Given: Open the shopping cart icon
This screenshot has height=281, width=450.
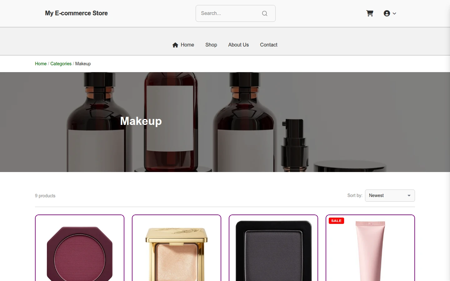Looking at the screenshot, I should [x=370, y=13].
